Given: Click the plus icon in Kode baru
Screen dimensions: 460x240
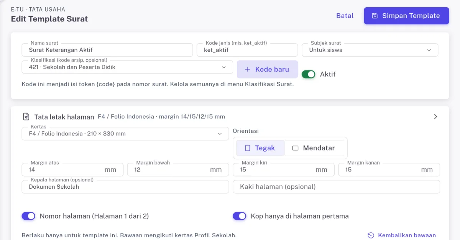Looking at the screenshot, I should (247, 69).
